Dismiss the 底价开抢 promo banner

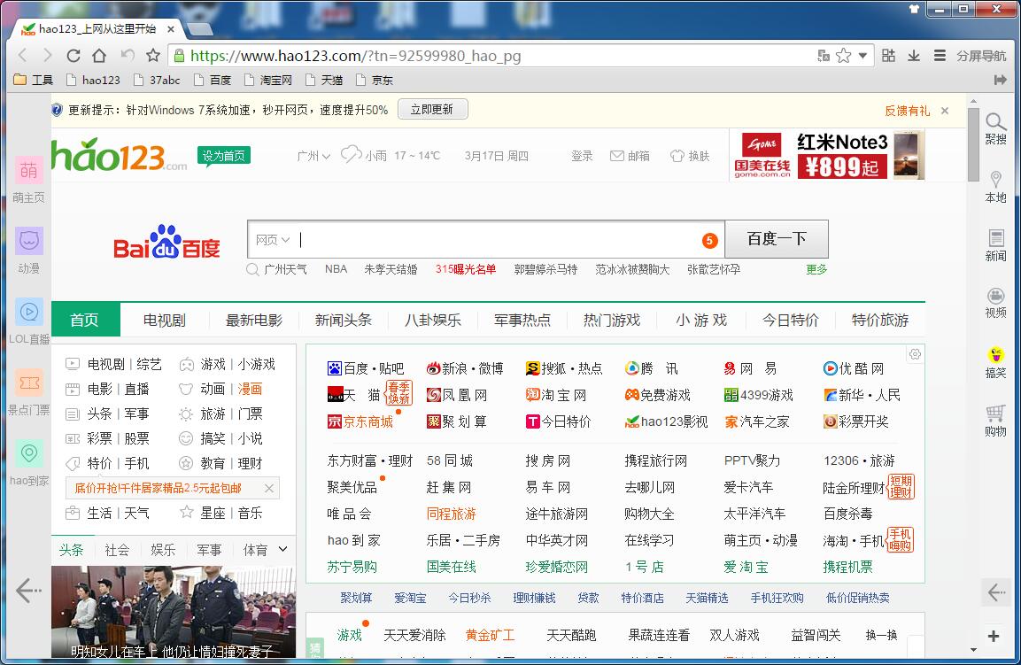269,488
